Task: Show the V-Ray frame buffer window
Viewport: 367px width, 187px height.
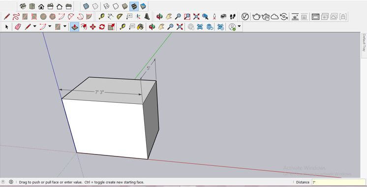Action: [315, 17]
